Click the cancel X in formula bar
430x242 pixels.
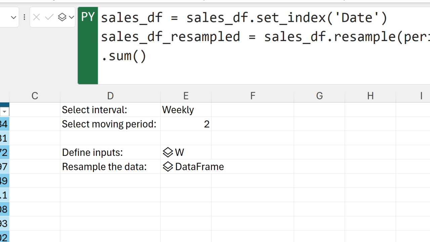(37, 17)
